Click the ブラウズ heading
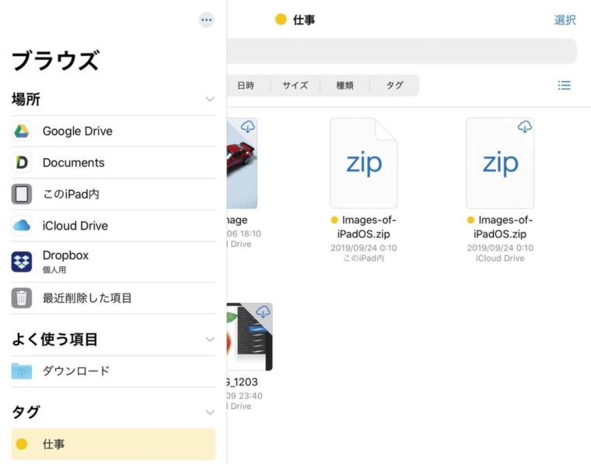Image resolution: width=591 pixels, height=464 pixels. pos(56,61)
